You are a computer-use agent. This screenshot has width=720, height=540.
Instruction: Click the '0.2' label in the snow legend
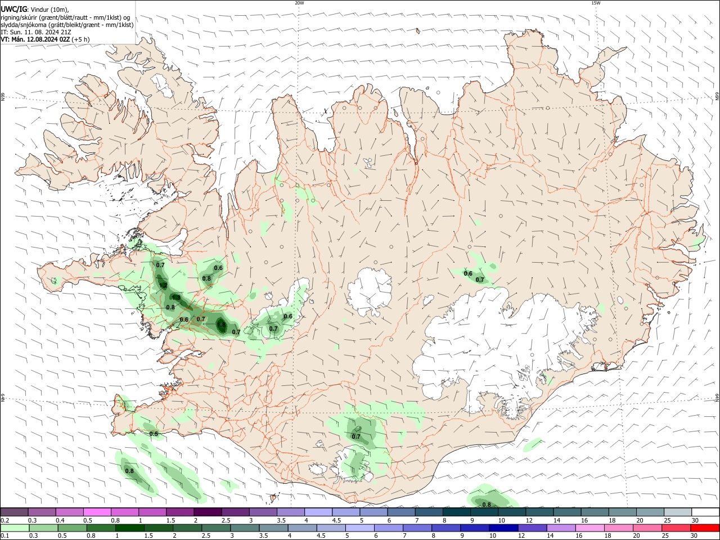coord(5,520)
